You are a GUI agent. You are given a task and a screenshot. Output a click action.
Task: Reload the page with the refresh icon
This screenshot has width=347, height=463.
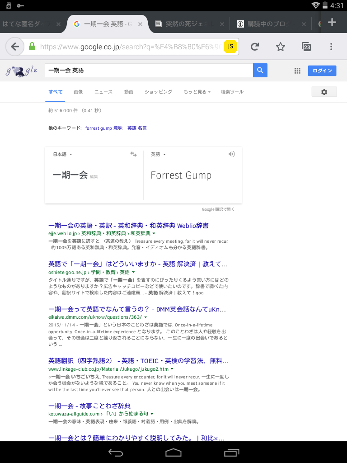click(x=255, y=47)
